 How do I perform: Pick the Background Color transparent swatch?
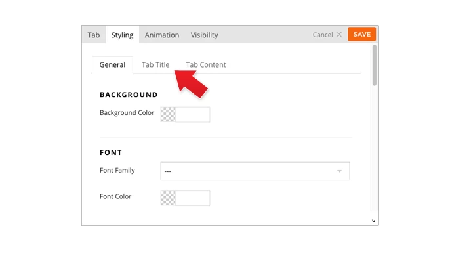pos(168,114)
